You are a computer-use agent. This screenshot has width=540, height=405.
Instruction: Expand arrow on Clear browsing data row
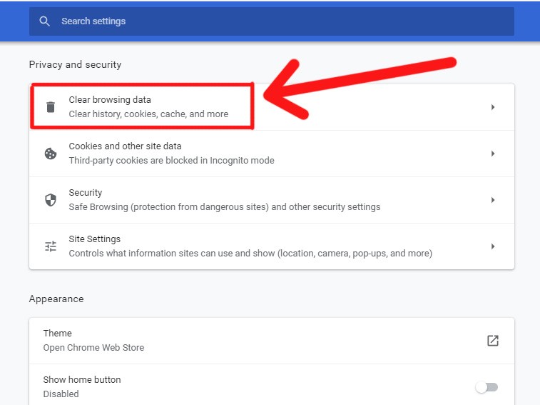[x=492, y=107]
